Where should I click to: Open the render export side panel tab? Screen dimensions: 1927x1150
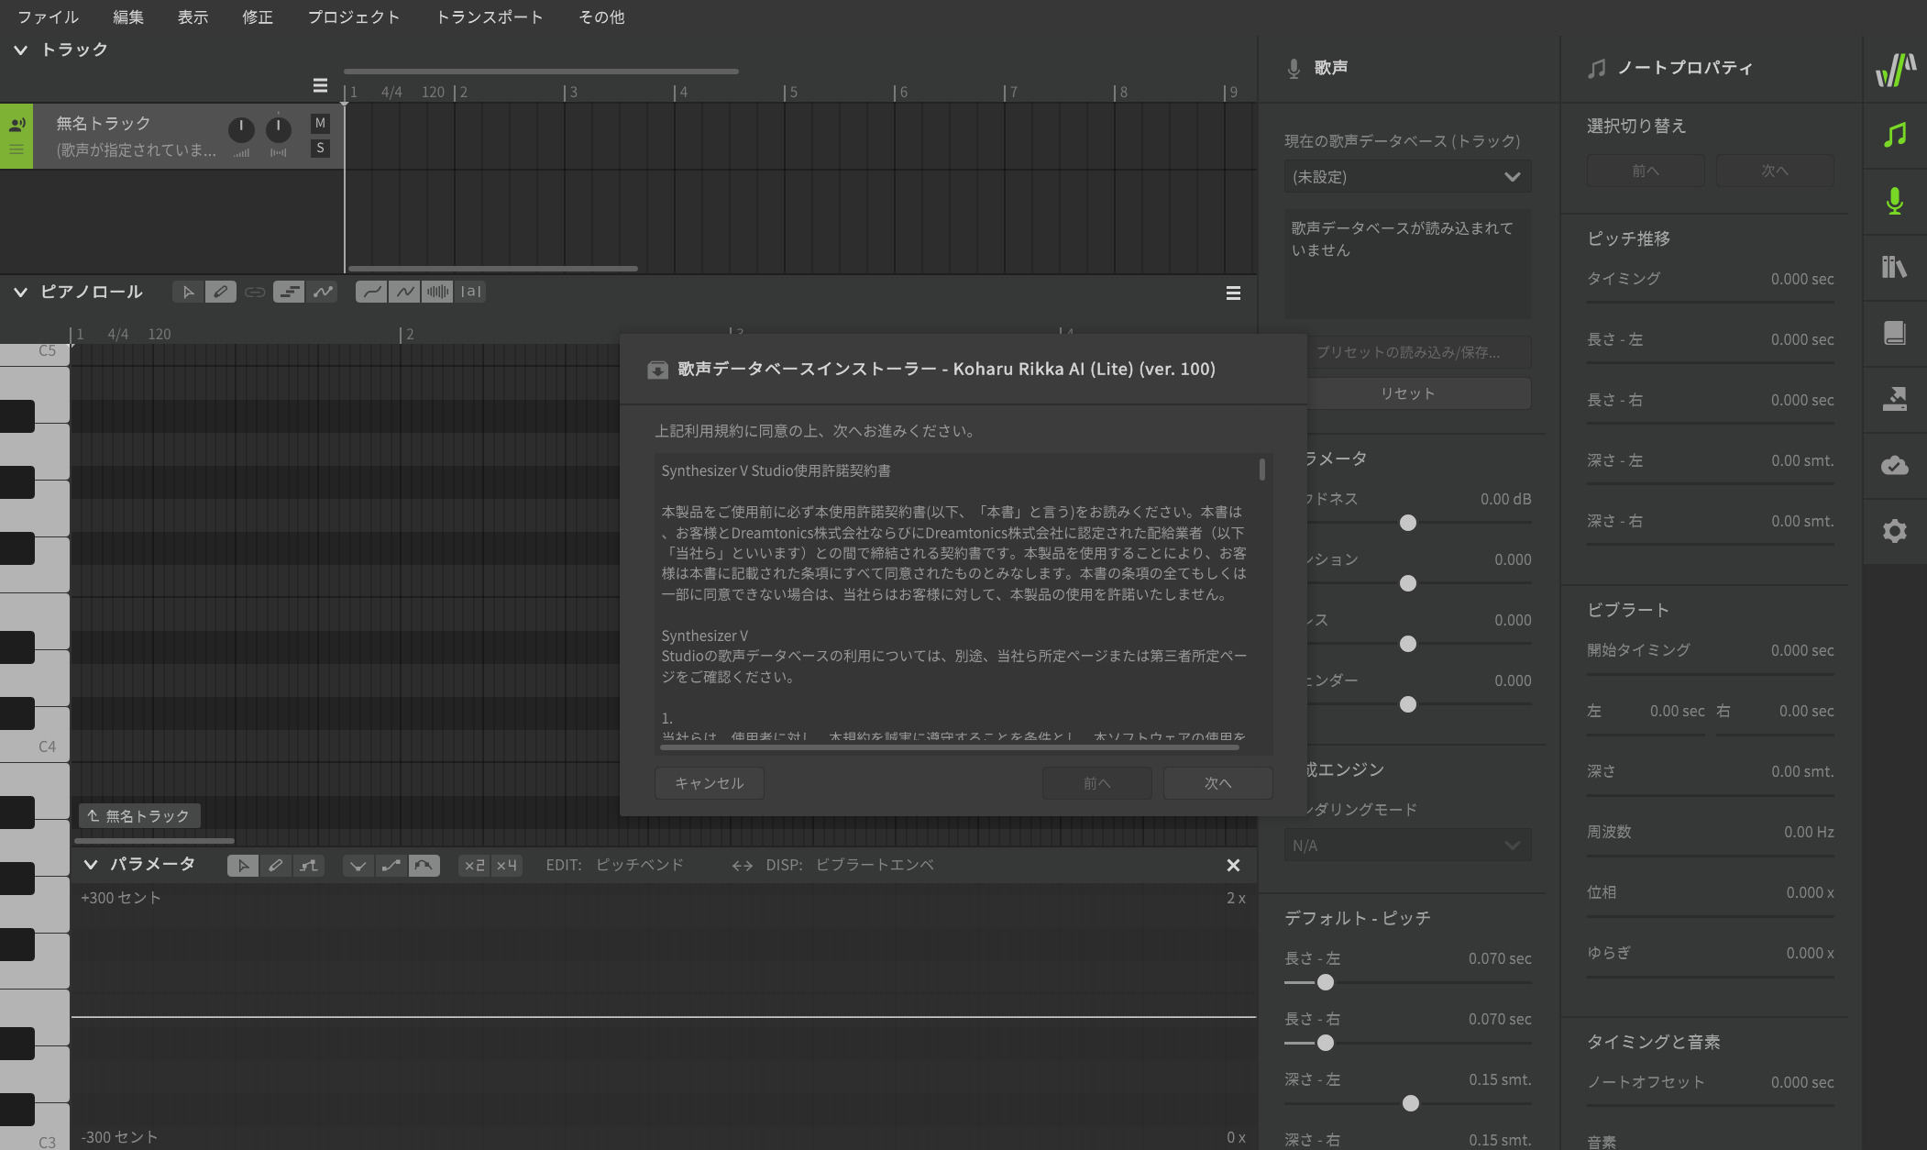[x=1895, y=399]
